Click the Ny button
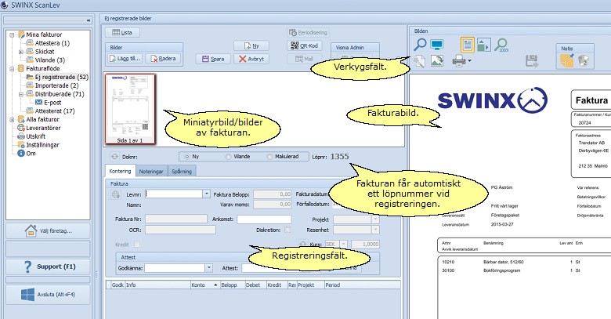Image resolution: width=611 pixels, height=319 pixels. [x=251, y=45]
